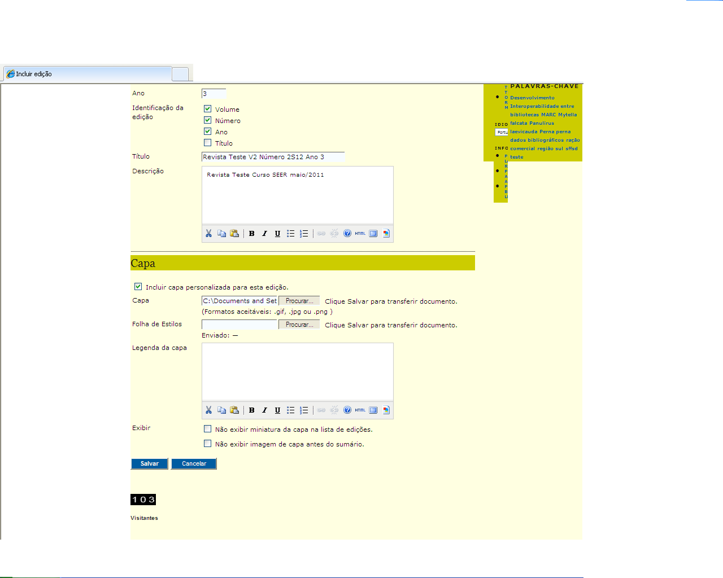Toggle Incluir capa personalizada checkbox
The width and height of the screenshot is (723, 578).
(138, 287)
